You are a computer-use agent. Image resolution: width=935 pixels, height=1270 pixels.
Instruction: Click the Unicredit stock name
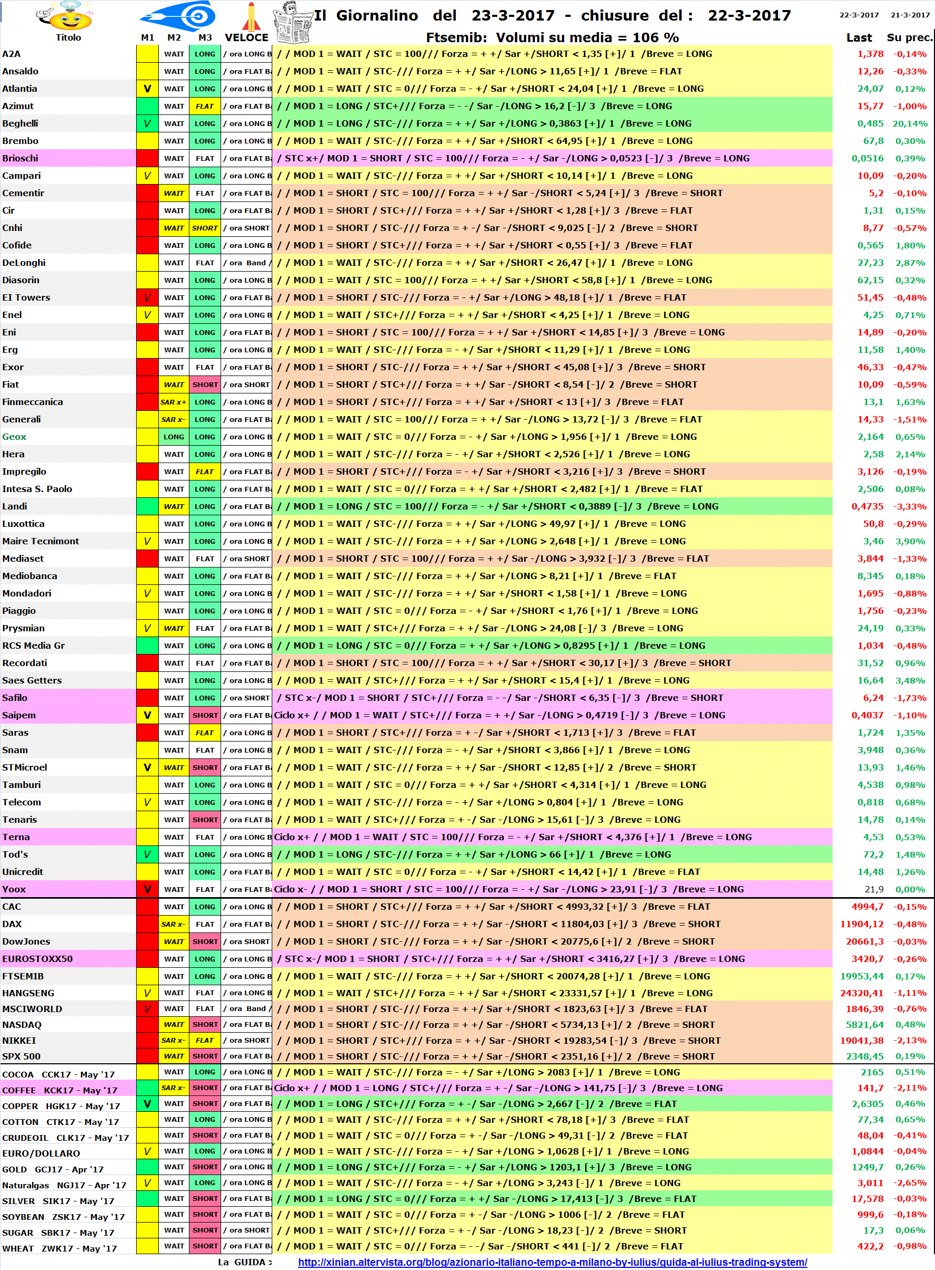point(23,872)
